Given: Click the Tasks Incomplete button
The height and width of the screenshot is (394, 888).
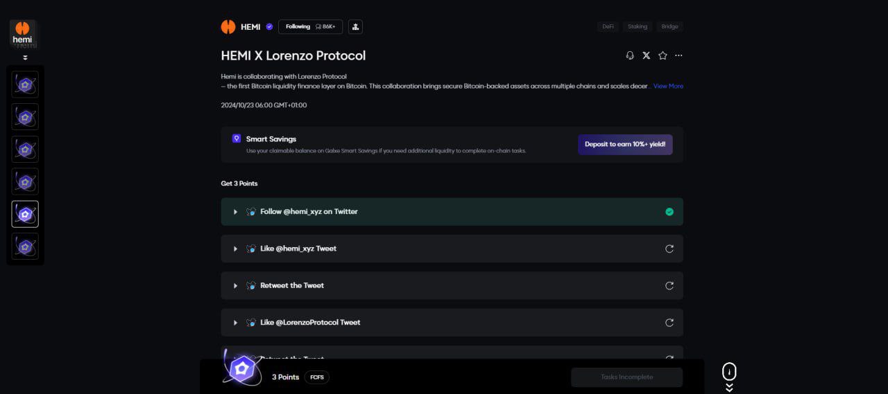Looking at the screenshot, I should [x=627, y=377].
